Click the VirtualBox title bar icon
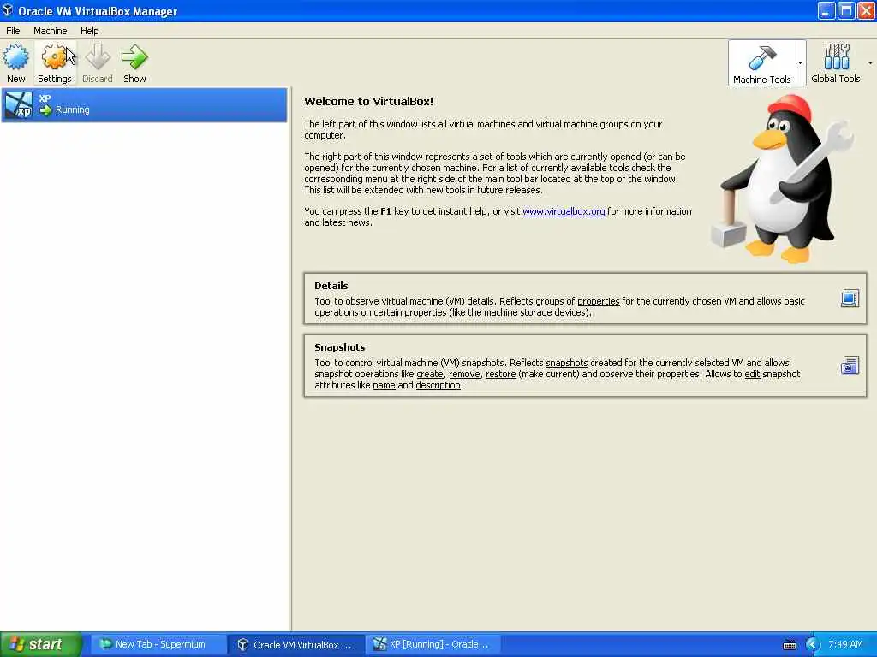877x657 pixels. tap(8, 10)
